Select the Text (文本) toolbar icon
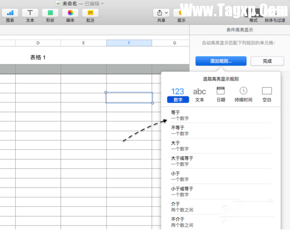The width and height of the screenshot is (290, 230). click(30, 13)
